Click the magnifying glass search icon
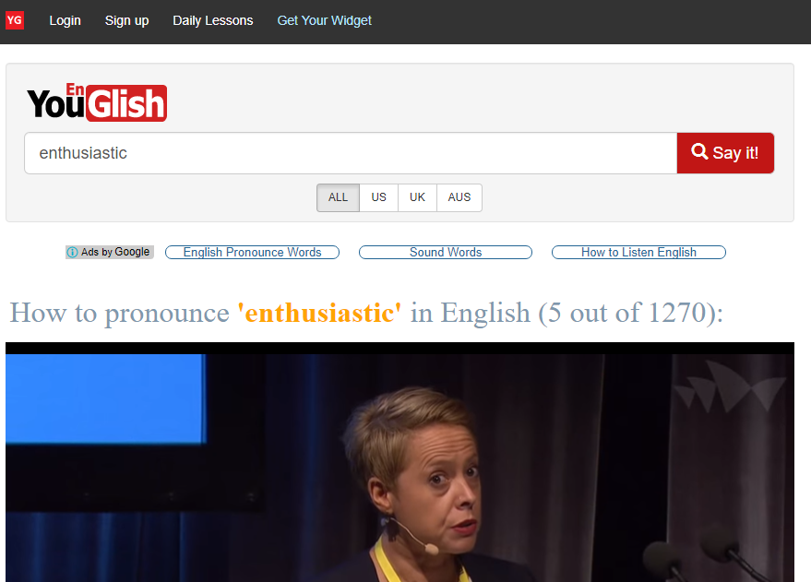The width and height of the screenshot is (811, 582). (699, 151)
